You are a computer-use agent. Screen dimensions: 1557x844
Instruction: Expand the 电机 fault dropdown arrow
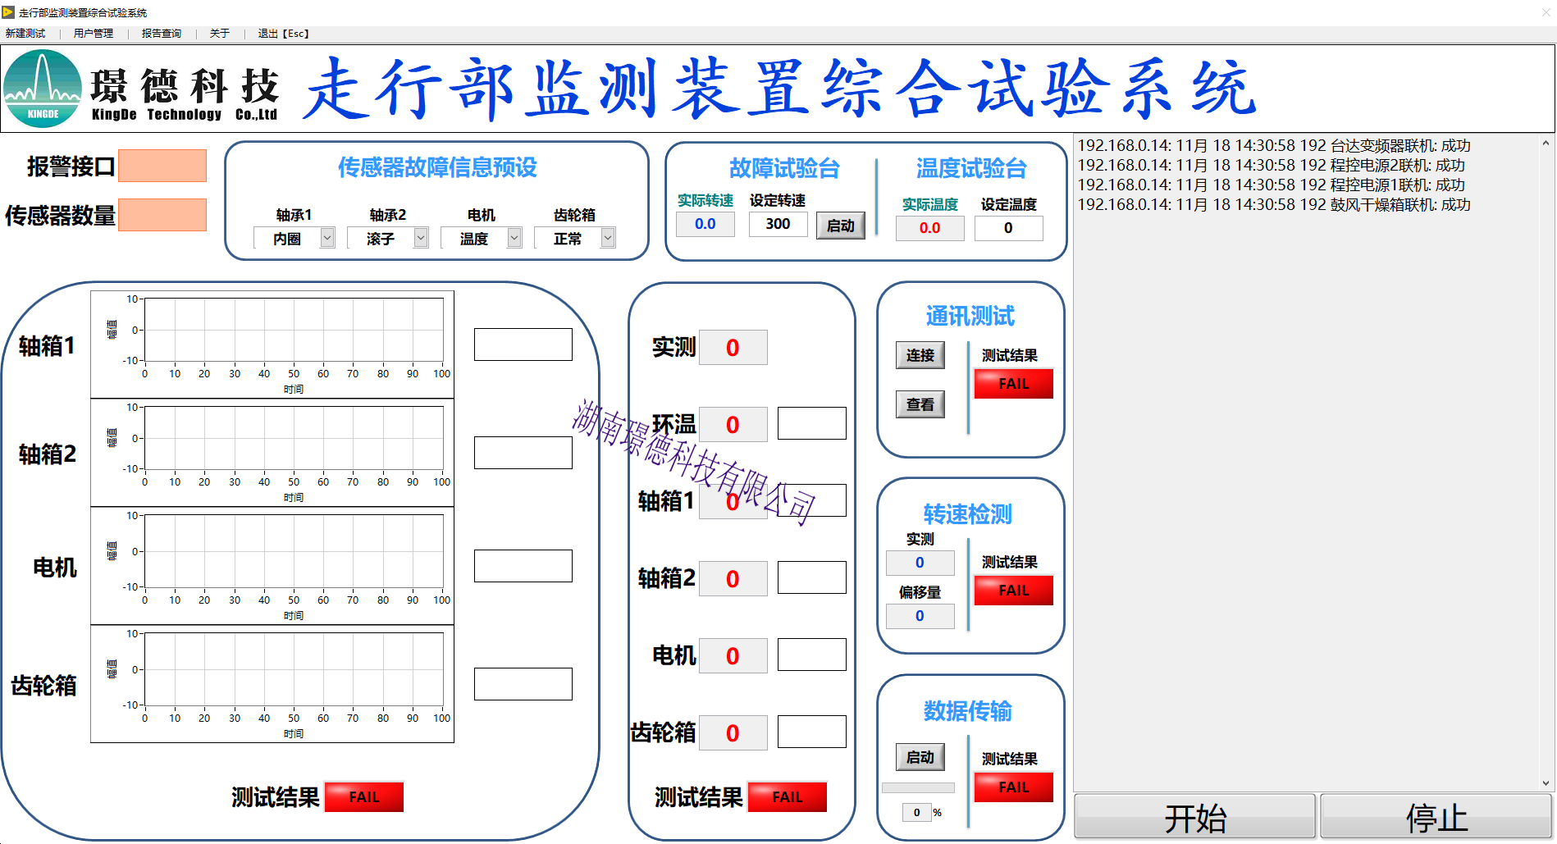[x=514, y=238]
